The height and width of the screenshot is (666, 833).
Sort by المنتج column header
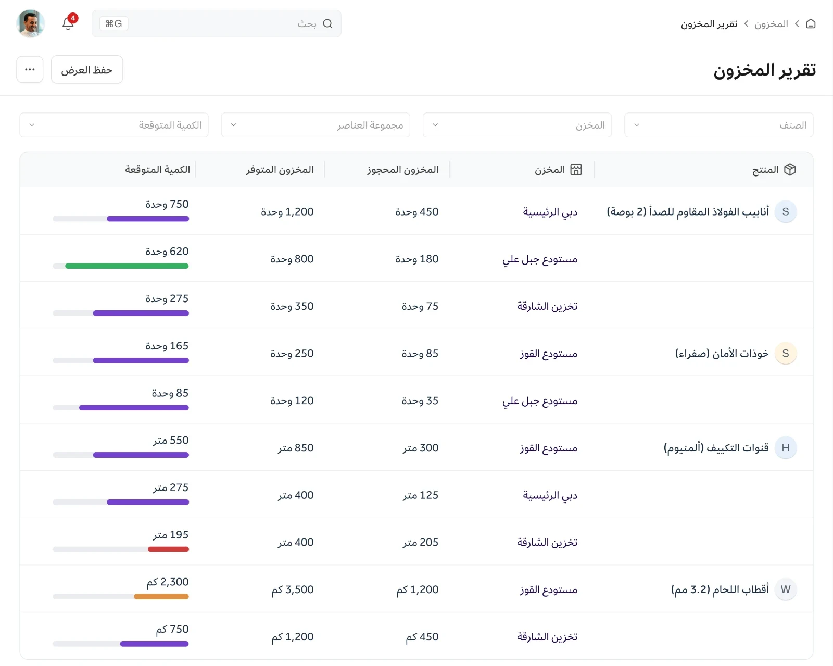coord(765,170)
